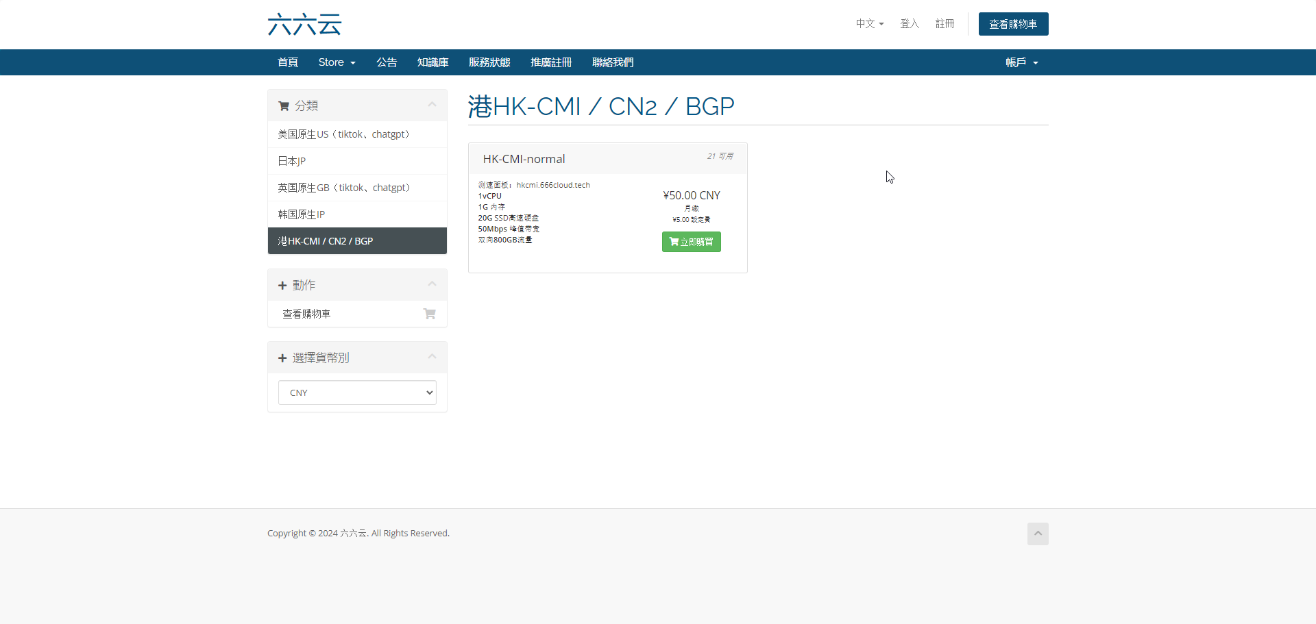Open the CNY currency dropdown

(x=357, y=392)
